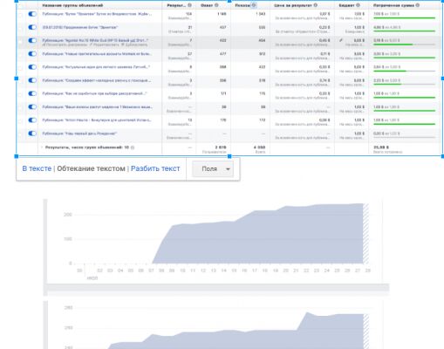Disable the 'Актуальная идея для летнего' ad set

[32, 67]
